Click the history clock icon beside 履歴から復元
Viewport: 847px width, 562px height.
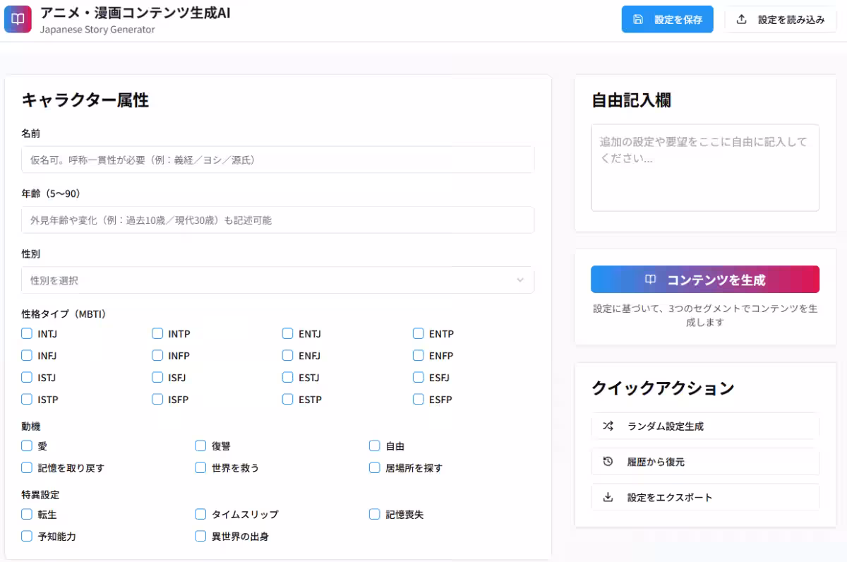coord(608,462)
